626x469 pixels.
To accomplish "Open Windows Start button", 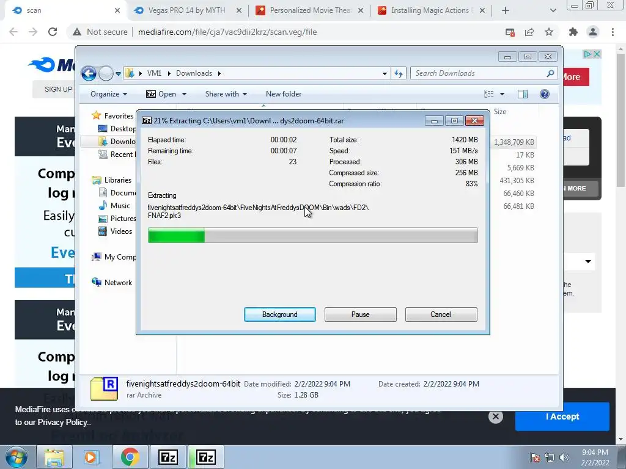I will point(17,457).
